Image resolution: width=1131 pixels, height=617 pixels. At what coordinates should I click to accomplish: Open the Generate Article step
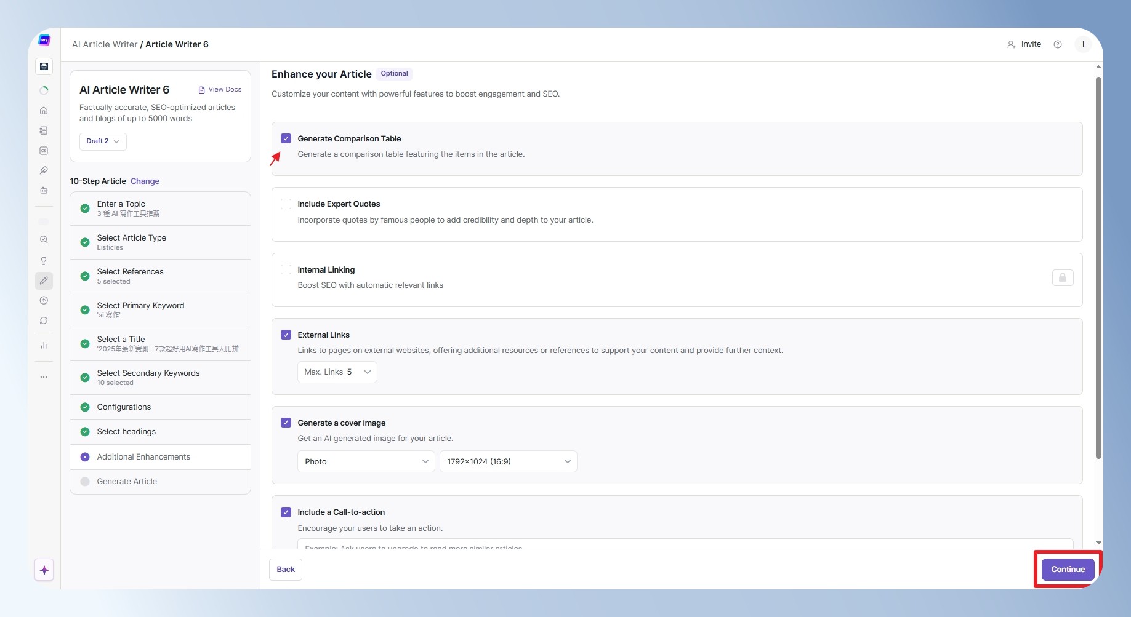[x=160, y=482]
